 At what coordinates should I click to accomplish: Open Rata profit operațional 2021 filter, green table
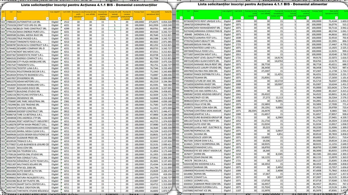pos(336,18)
